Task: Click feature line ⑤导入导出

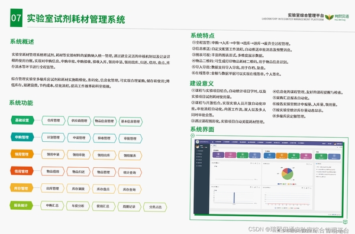Action: (x=229, y=67)
